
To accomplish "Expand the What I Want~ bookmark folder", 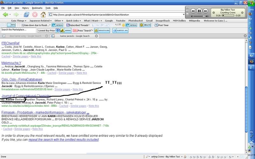I will [x=93, y=21].
